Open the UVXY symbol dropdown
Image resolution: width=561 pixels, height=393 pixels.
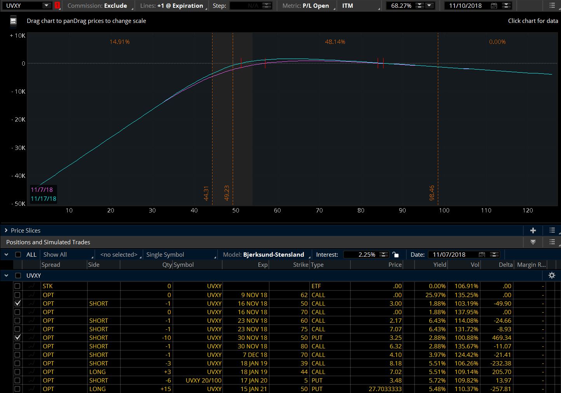click(x=46, y=6)
